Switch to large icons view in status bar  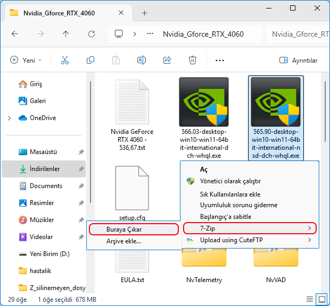pos(322,299)
